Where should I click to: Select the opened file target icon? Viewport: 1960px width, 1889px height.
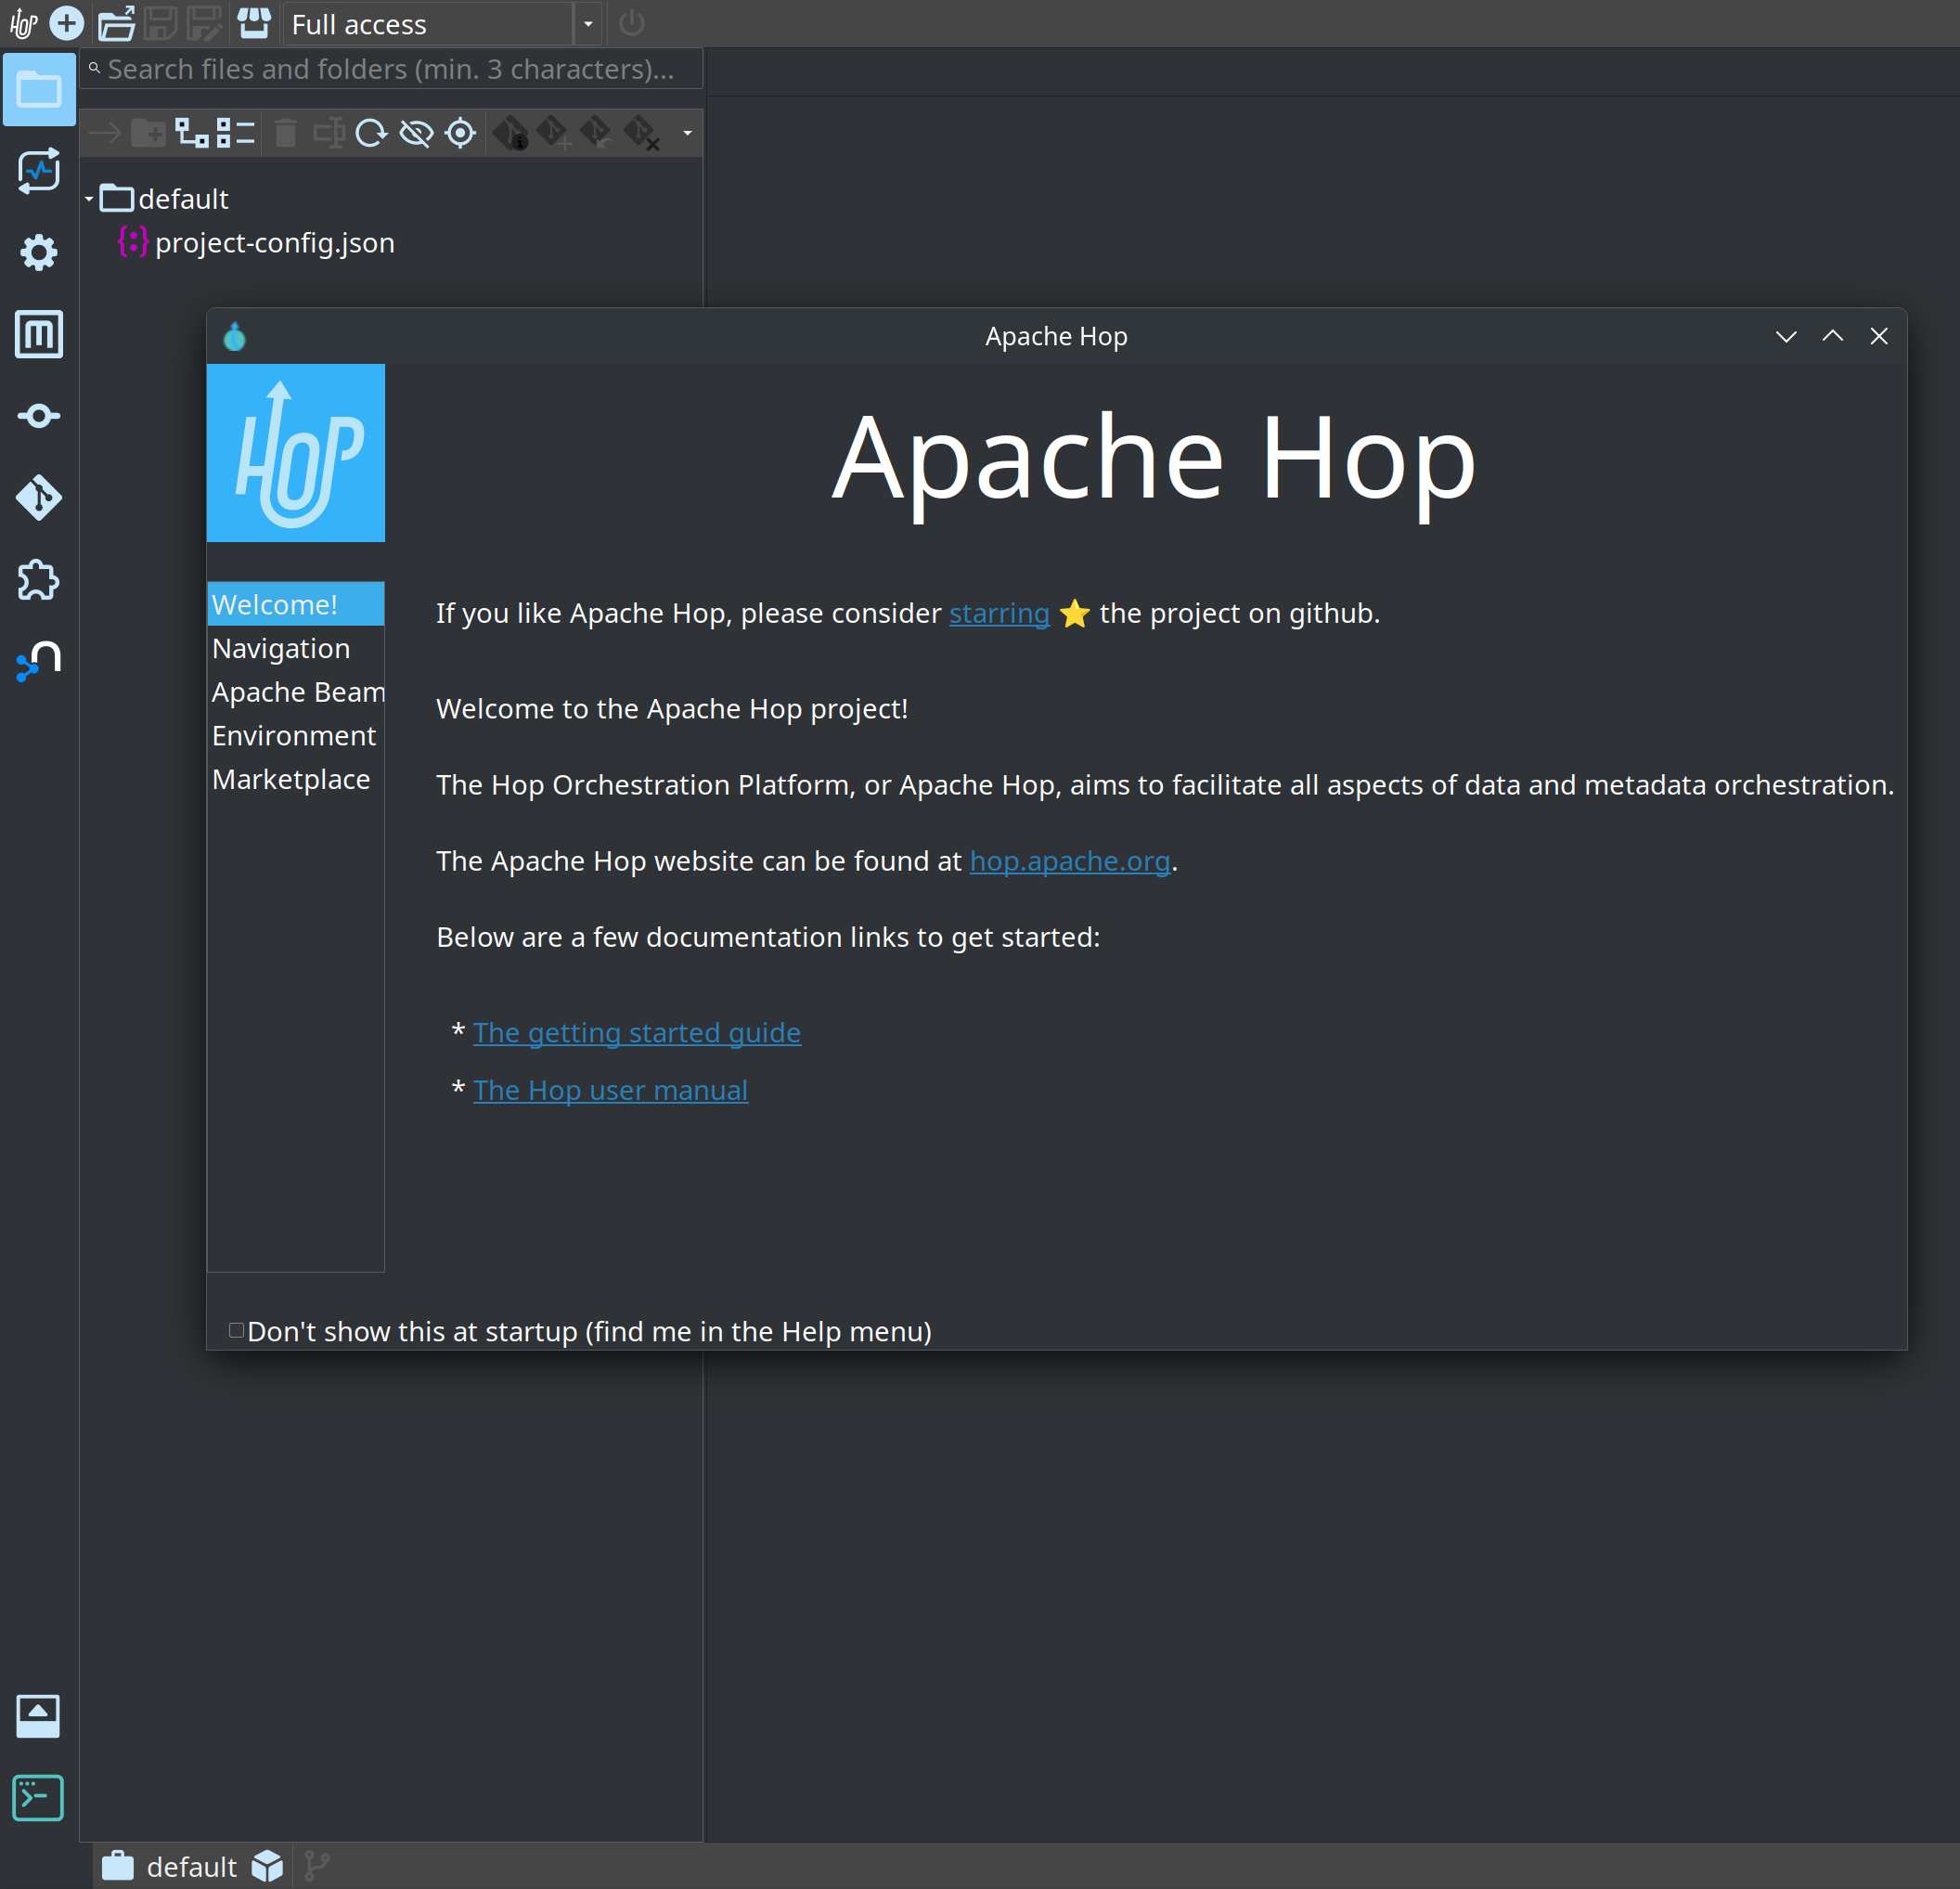click(x=460, y=133)
